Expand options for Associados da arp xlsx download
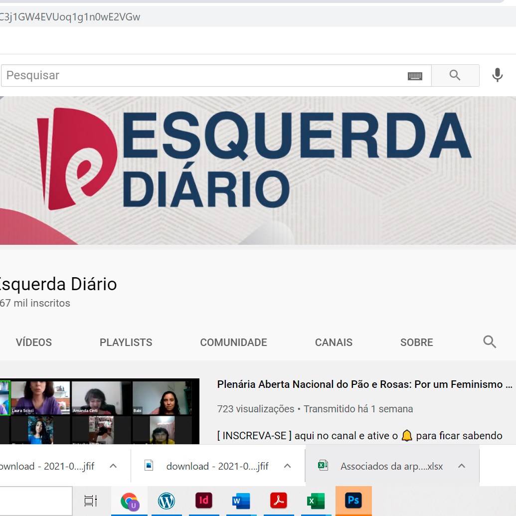Screen dimensions: 516x516 pos(462,466)
